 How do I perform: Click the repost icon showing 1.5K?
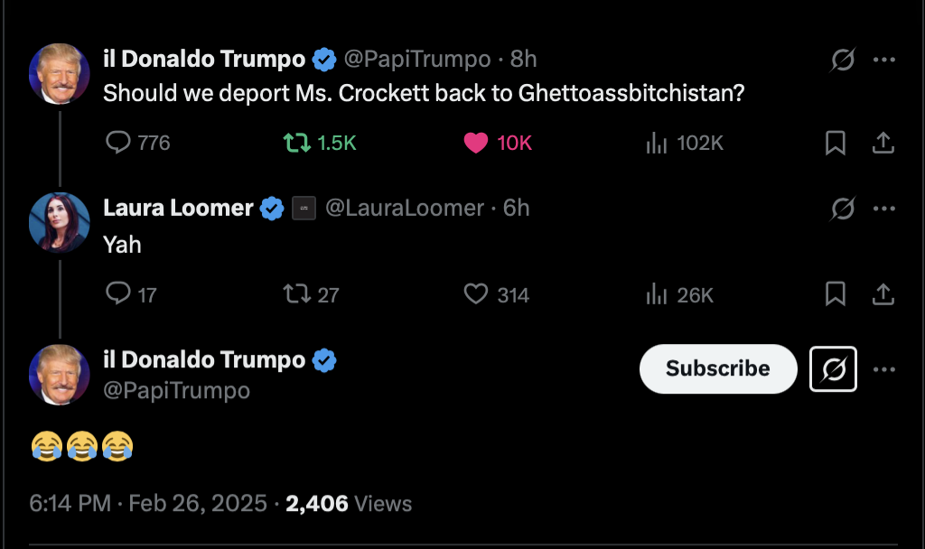click(294, 143)
